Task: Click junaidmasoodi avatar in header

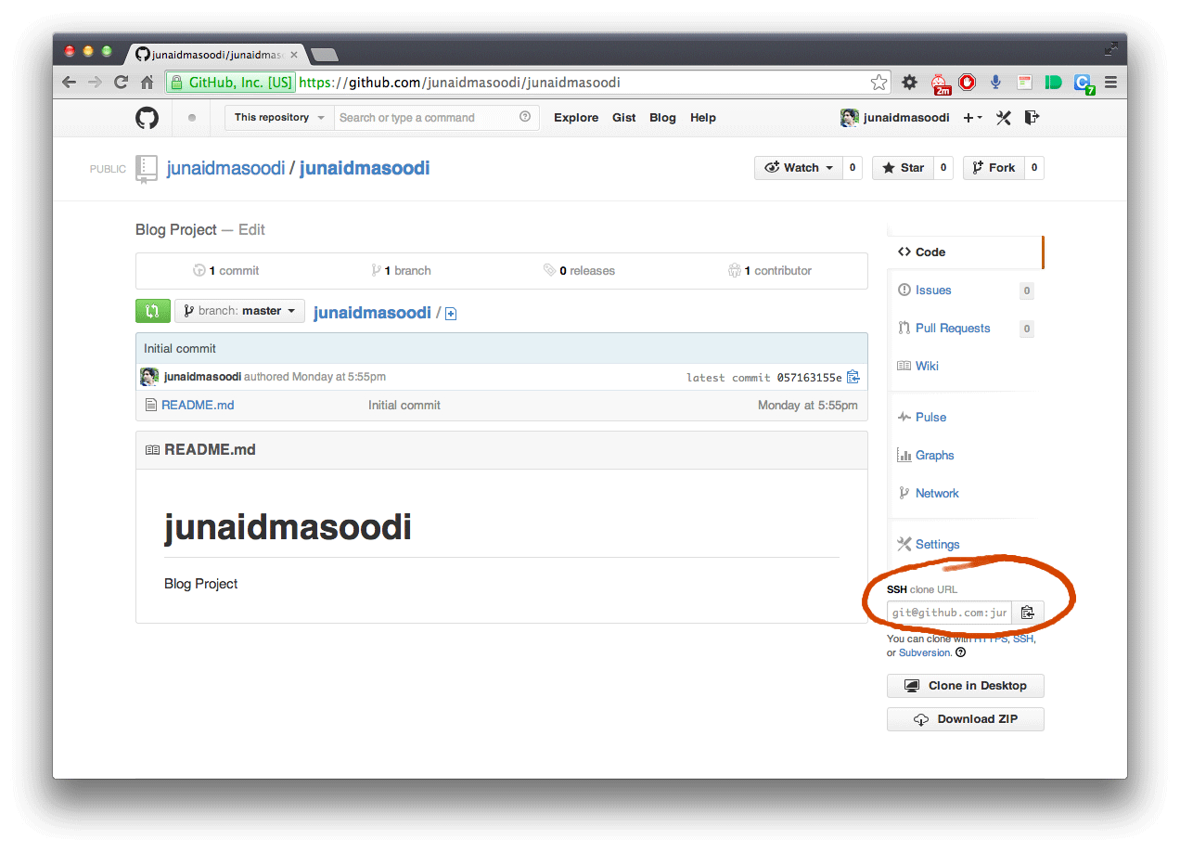Action: click(849, 118)
